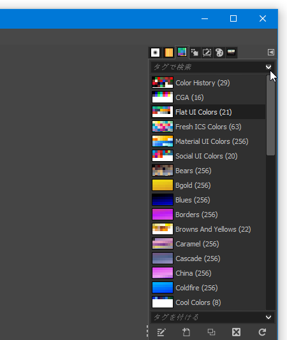Open the landscape image thumbnail tab

coord(231,52)
